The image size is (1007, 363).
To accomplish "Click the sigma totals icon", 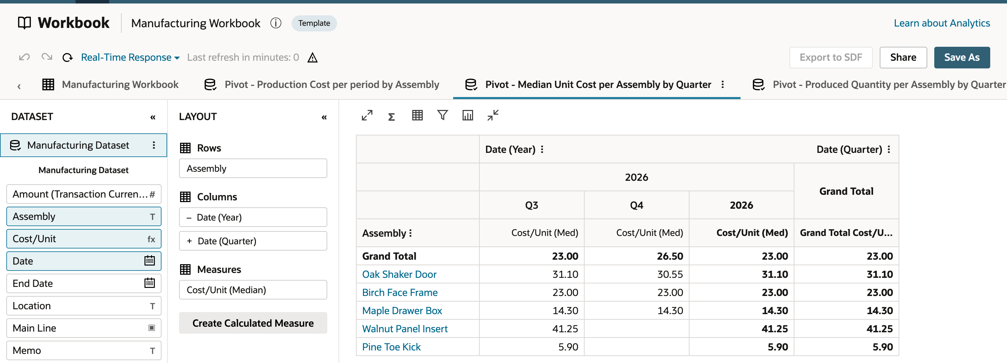I will click(x=391, y=116).
